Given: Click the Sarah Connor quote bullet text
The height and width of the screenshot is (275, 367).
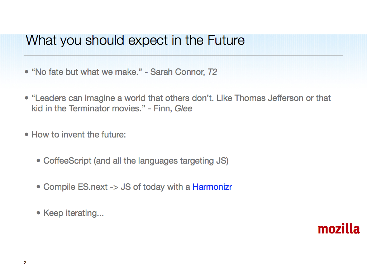Looking at the screenshot, I should tap(124, 72).
